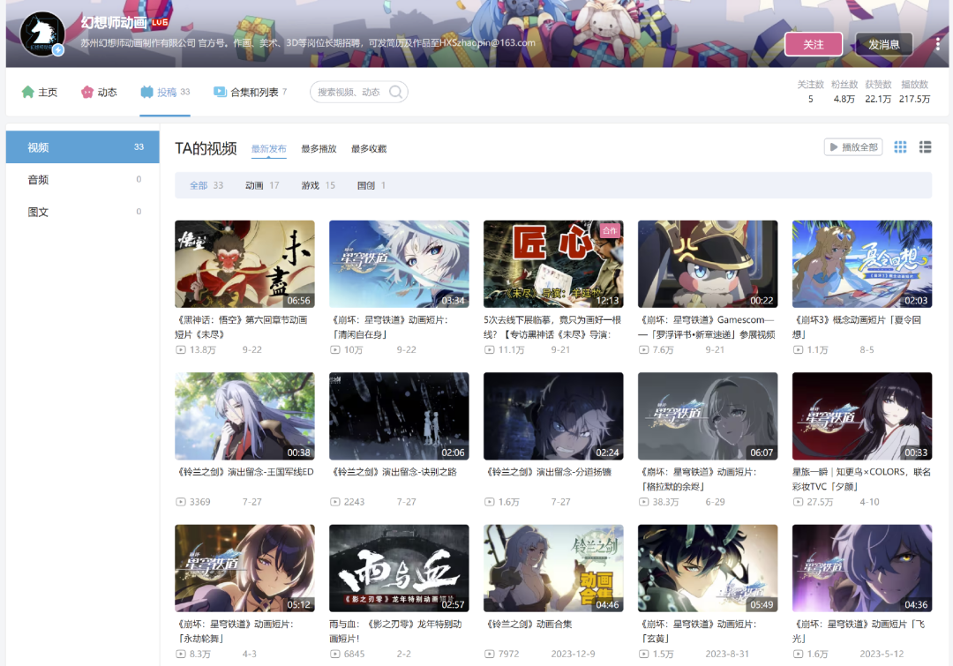The width and height of the screenshot is (953, 666).
Task: Open the 格拉默的余烬 video thumbnail
Action: pyautogui.click(x=708, y=416)
